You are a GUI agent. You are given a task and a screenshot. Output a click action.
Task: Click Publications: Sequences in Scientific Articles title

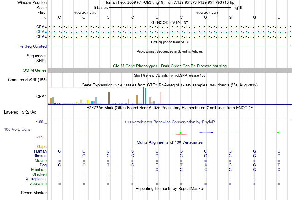[170, 51]
